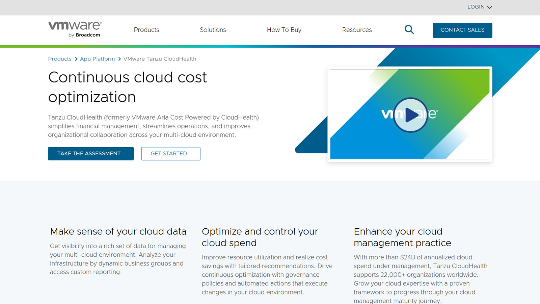Click paragraph starting 'Tanzu CloudHealth (formerly VMware Aria'
This screenshot has width=540, height=304.
pos(154,126)
